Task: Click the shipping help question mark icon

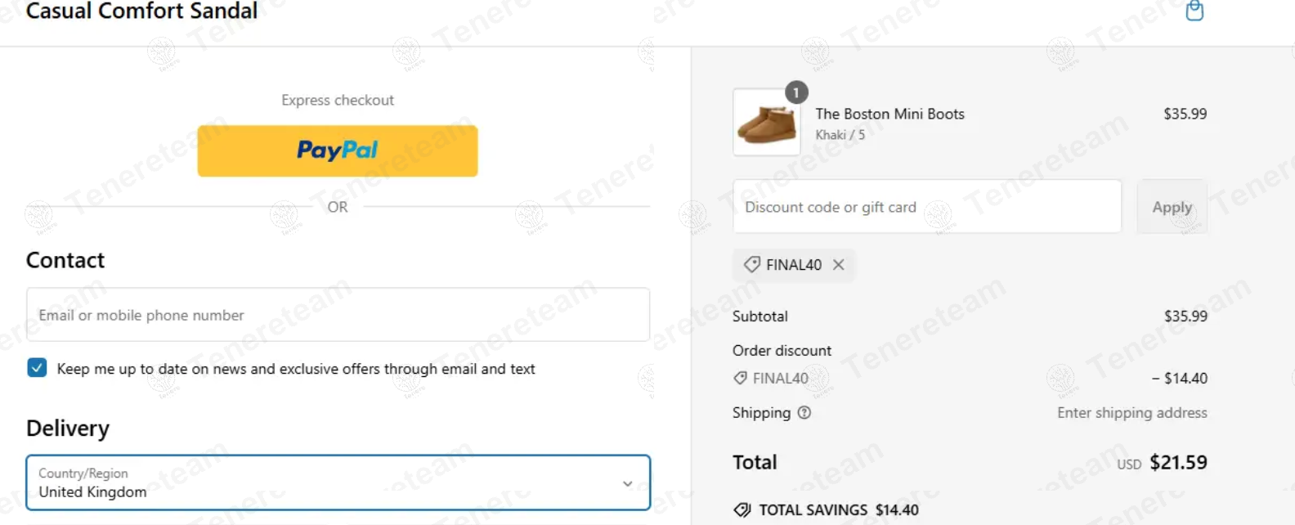Action: pos(804,413)
